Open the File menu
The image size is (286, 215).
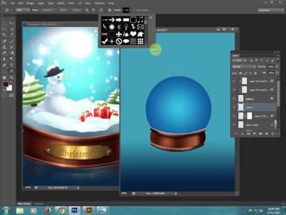tap(13, 3)
